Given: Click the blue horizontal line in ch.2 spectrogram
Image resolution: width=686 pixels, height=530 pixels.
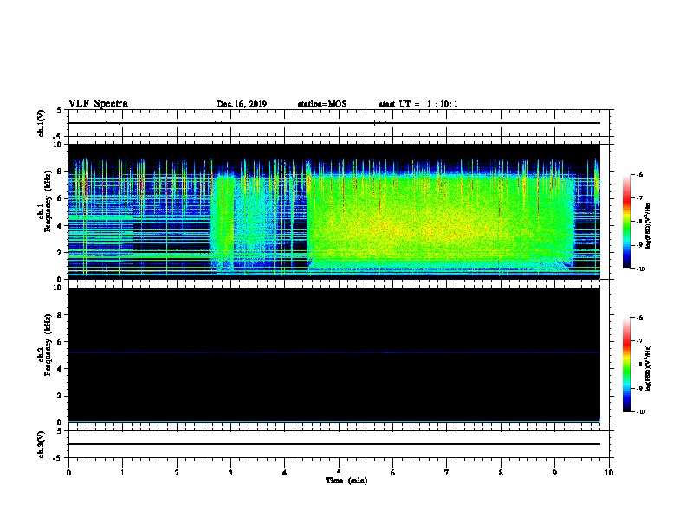Looking at the screenshot, I should click(334, 352).
